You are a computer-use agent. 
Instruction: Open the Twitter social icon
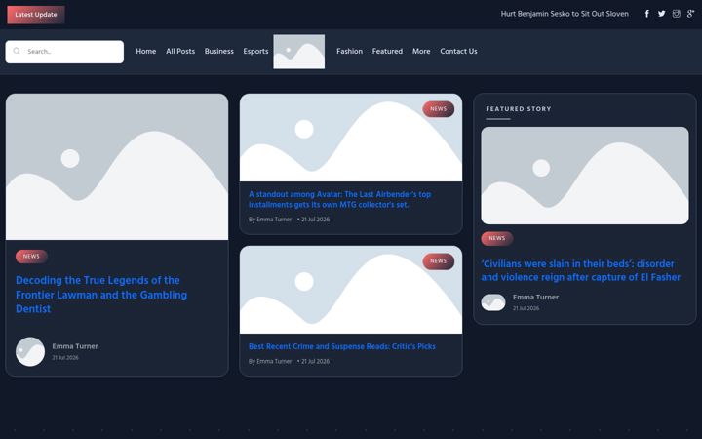661,14
